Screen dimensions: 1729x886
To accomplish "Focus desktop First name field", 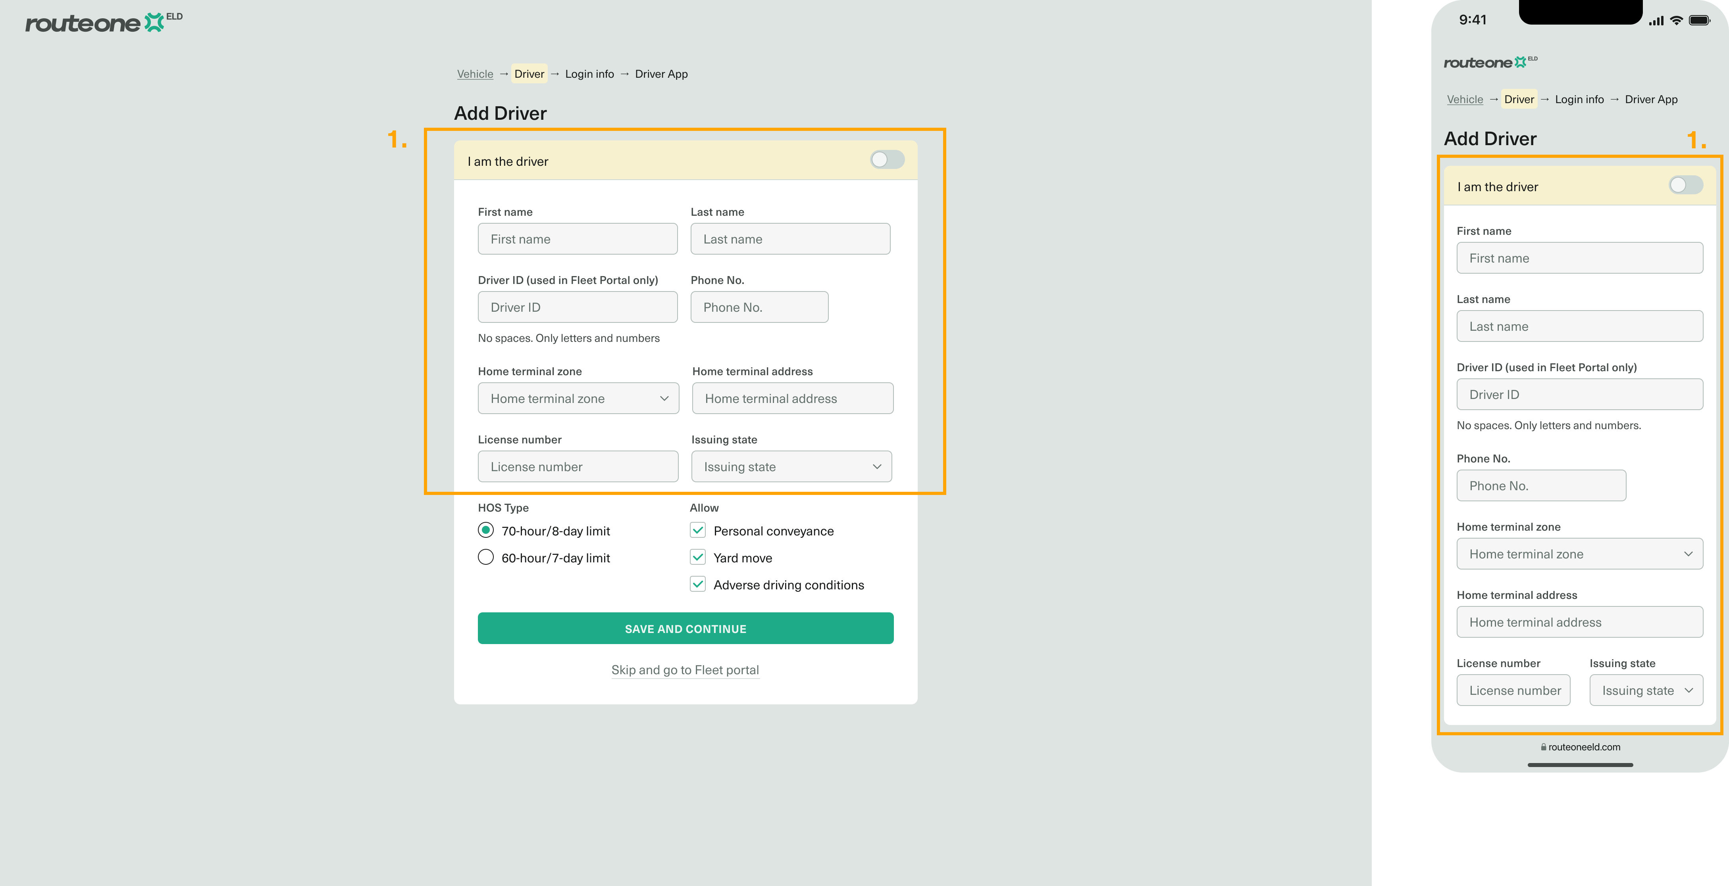I will pos(577,239).
